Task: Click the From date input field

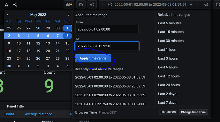Action: (107, 29)
